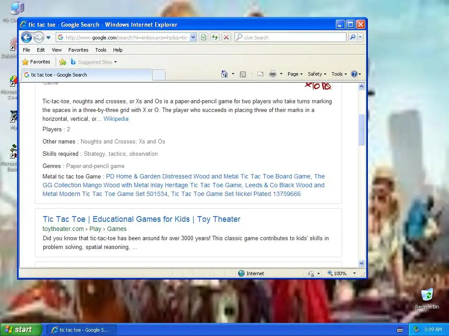
Task: Open the Wikipedia link
Action: click(116, 119)
